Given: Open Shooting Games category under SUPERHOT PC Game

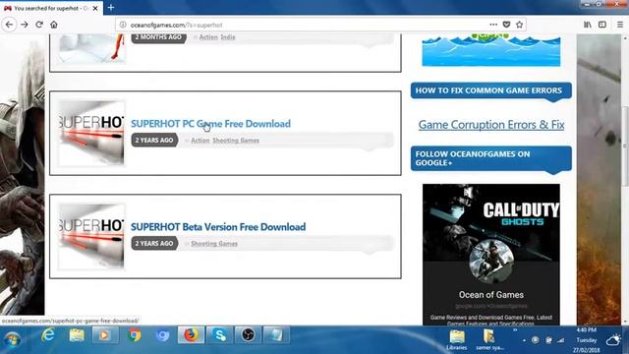Looking at the screenshot, I should (x=236, y=141).
